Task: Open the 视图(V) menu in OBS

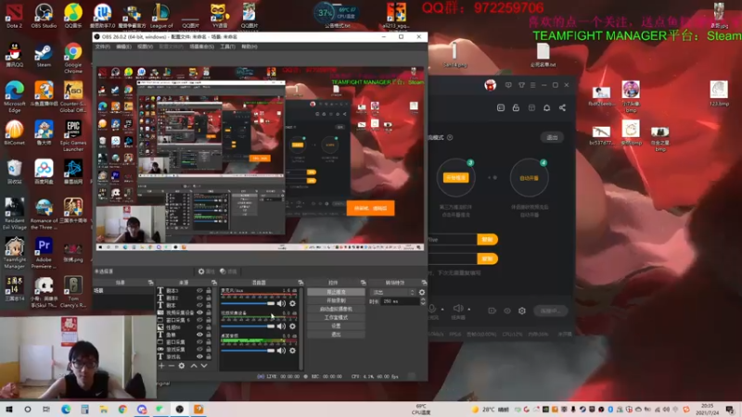Action: point(145,47)
